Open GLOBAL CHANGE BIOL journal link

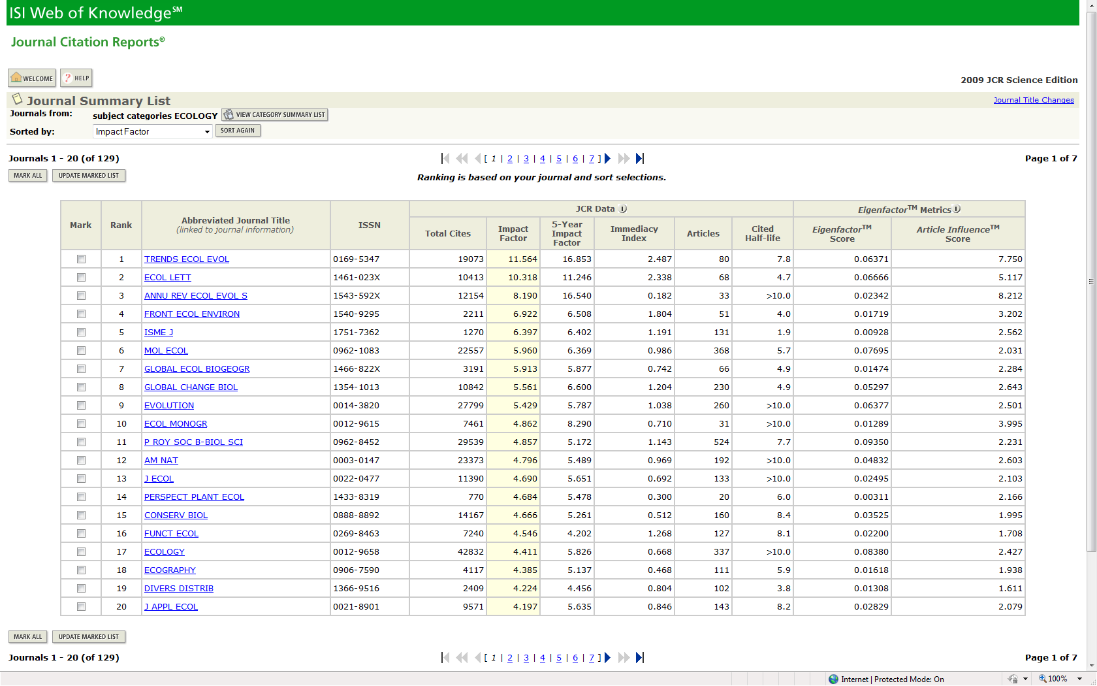click(x=191, y=387)
